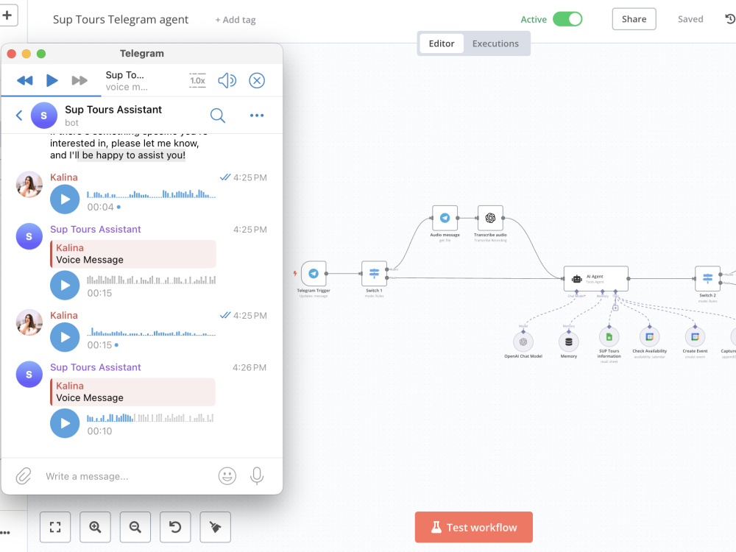Screen dimensions: 736x552
Task: Seek within assistant's 00:15 reply waveform
Action: (151, 280)
